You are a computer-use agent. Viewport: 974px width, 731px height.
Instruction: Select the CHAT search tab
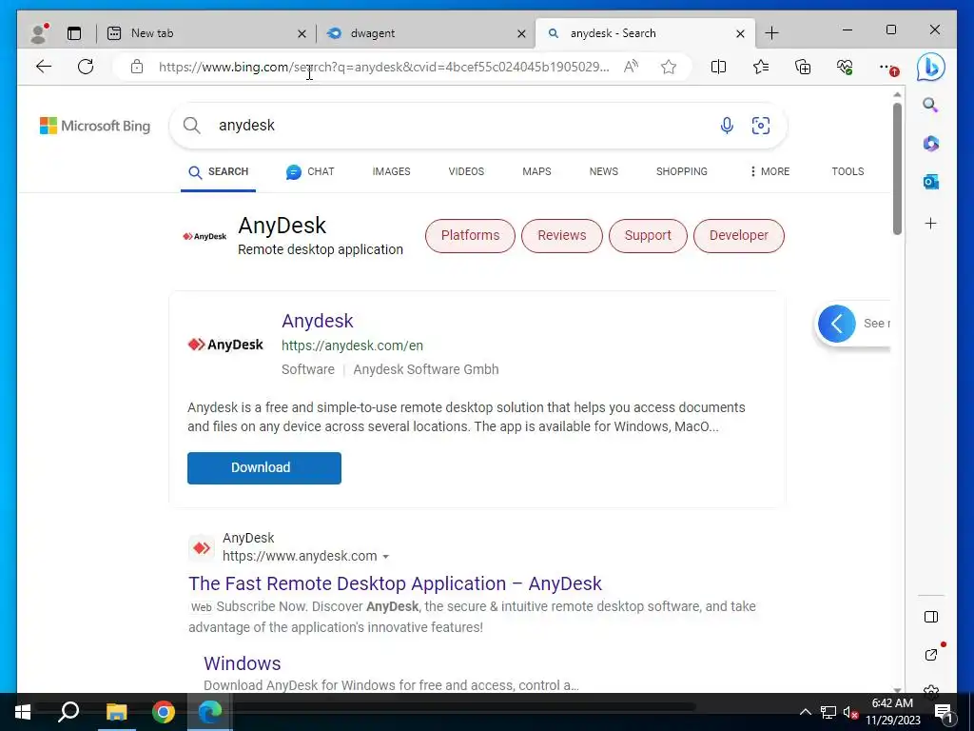click(310, 171)
